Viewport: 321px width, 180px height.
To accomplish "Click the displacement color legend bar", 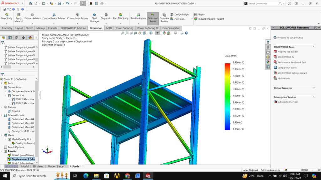I will (x=227, y=96).
